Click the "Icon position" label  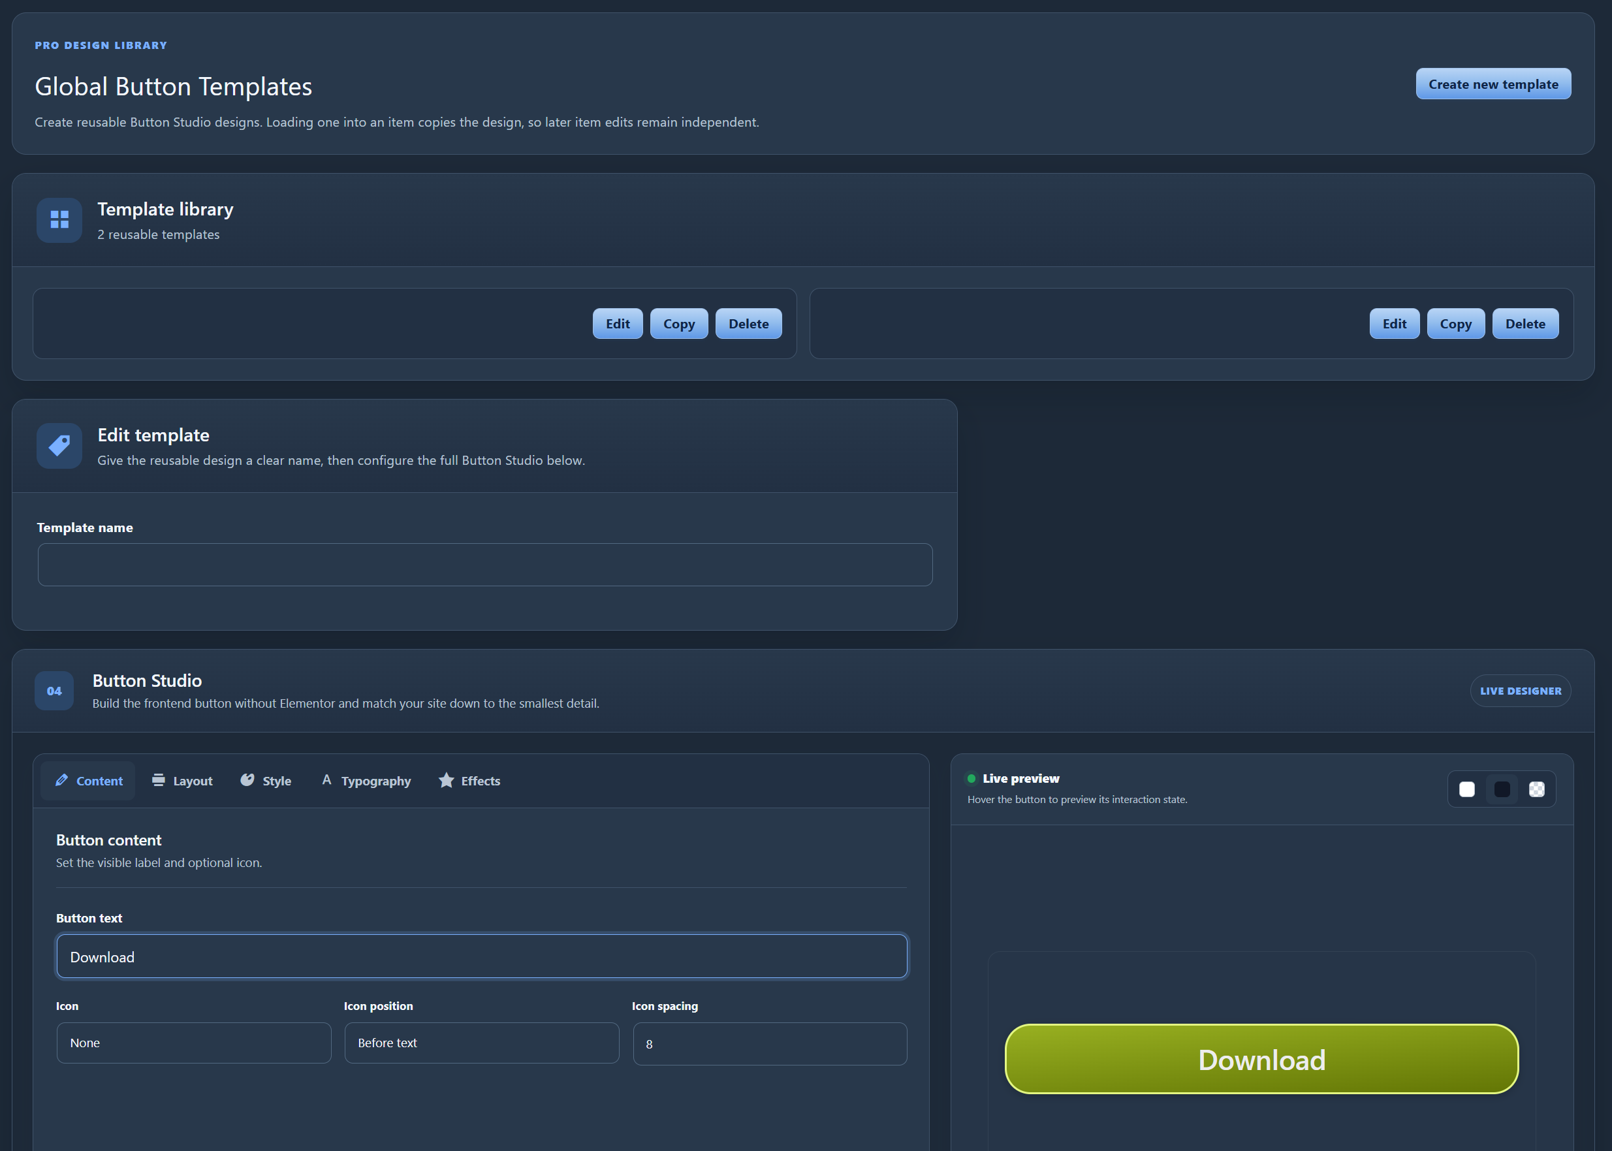click(x=379, y=1007)
